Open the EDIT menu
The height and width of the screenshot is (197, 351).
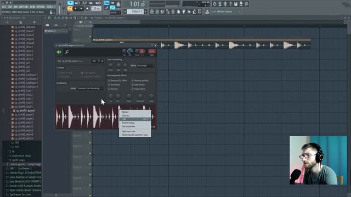[x=10, y=7]
